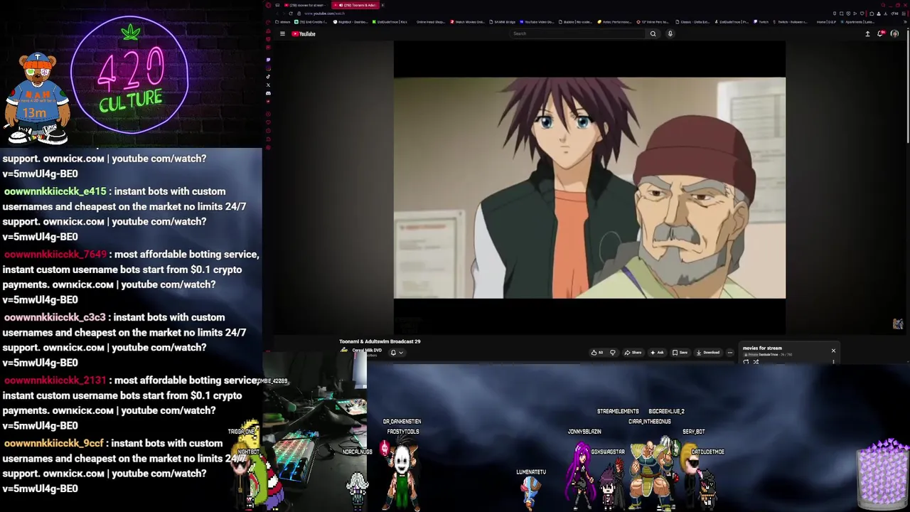Open the Twitch bookmark in bookmarks bar
Screen dimensions: 910x512
point(761,22)
